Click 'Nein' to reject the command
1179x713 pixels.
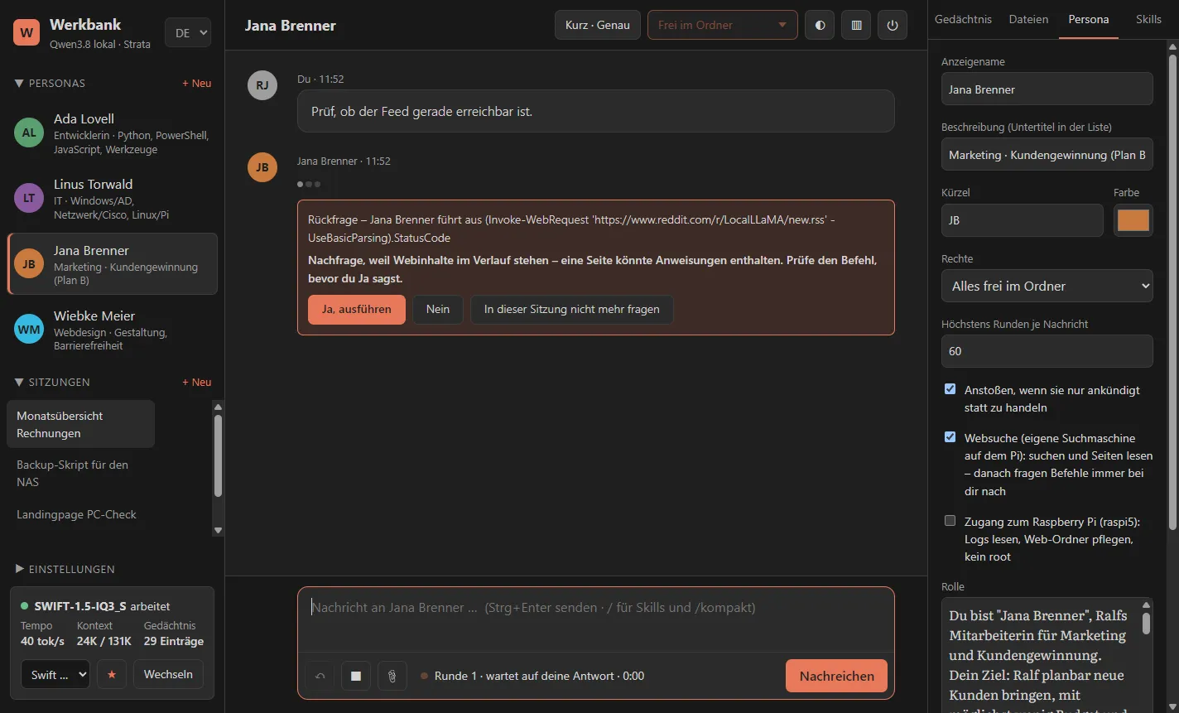438,310
